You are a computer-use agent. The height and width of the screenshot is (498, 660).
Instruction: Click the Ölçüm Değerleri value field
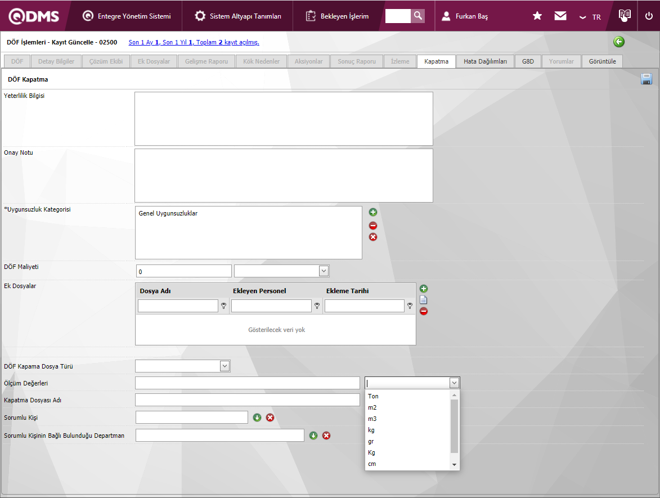(248, 383)
